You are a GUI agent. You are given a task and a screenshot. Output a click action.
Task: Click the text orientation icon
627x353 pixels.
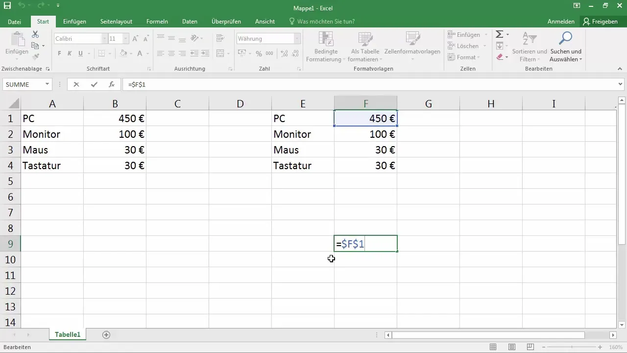tap(194, 38)
